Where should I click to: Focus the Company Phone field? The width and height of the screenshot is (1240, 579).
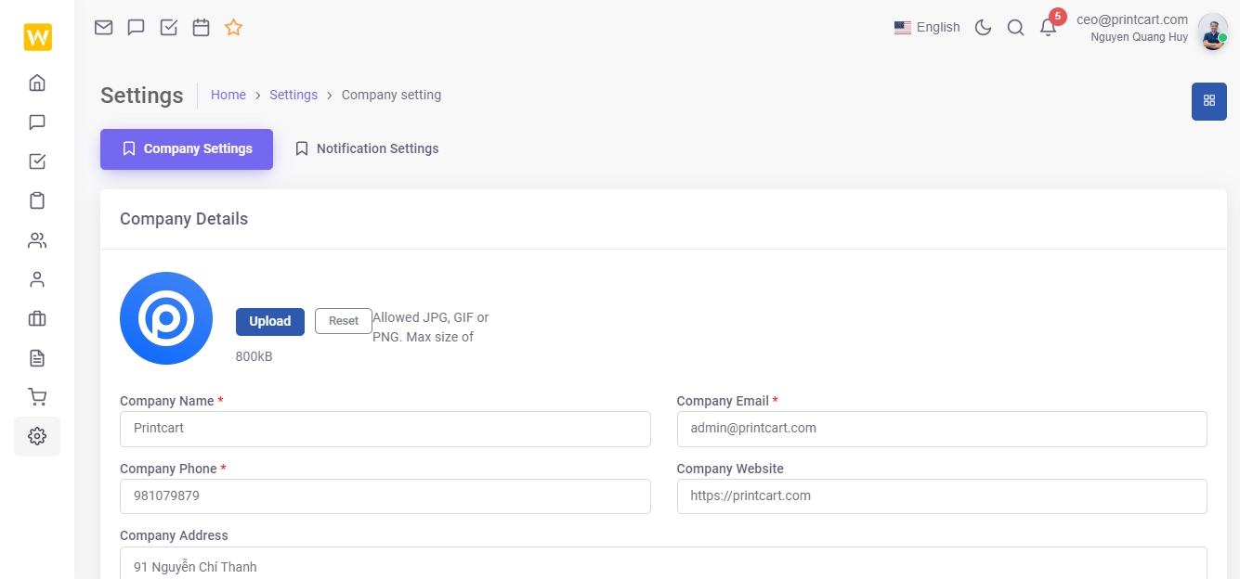tap(385, 496)
